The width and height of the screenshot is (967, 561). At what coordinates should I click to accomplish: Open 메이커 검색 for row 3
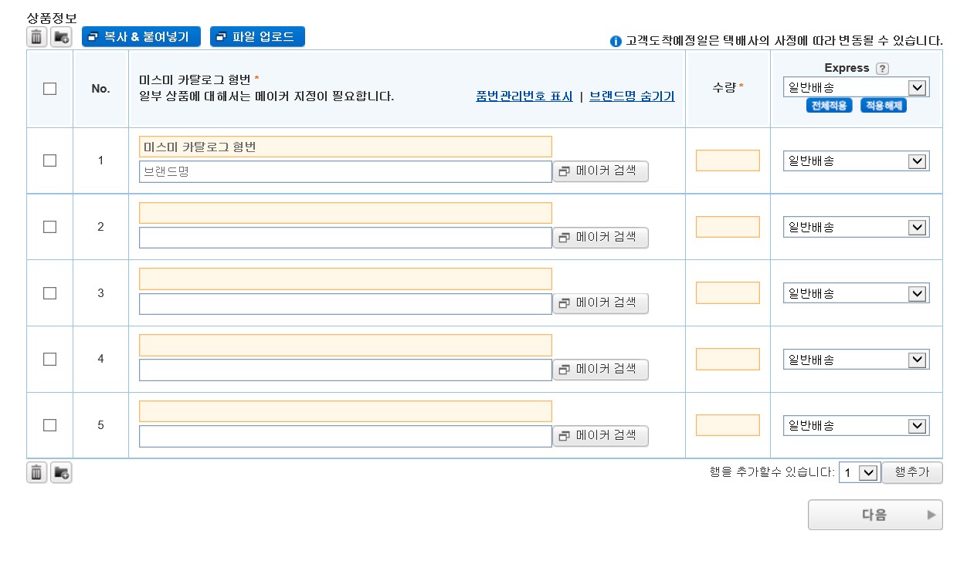tap(600, 303)
